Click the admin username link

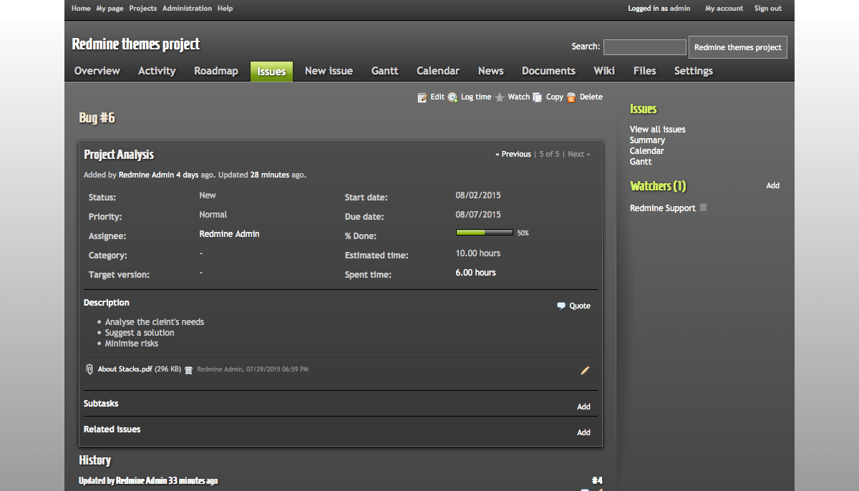click(x=680, y=9)
